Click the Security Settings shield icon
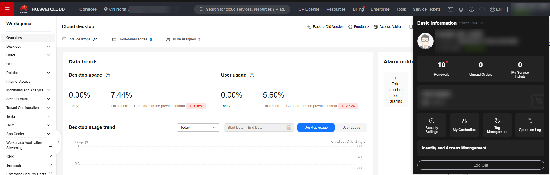The width and height of the screenshot is (550, 175). pos(432,121)
